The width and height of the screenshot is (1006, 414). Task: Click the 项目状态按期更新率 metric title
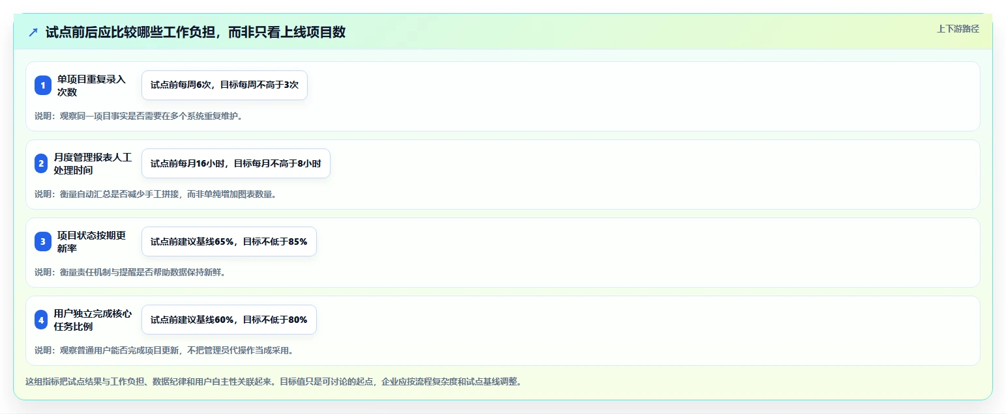coord(91,241)
